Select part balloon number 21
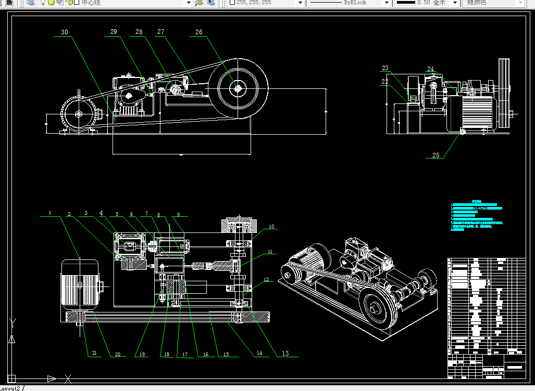 pos(94,353)
